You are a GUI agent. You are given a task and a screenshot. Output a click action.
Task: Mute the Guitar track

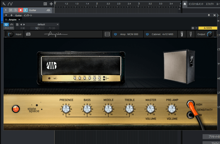(x=11, y=10)
